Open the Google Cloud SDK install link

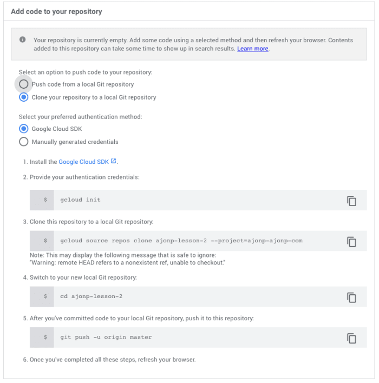click(x=83, y=162)
